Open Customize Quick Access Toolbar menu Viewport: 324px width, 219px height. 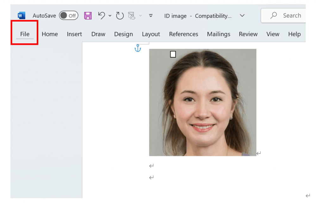click(151, 16)
